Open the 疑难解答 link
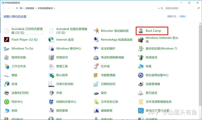Screen dimensions: 202x120 107,111
